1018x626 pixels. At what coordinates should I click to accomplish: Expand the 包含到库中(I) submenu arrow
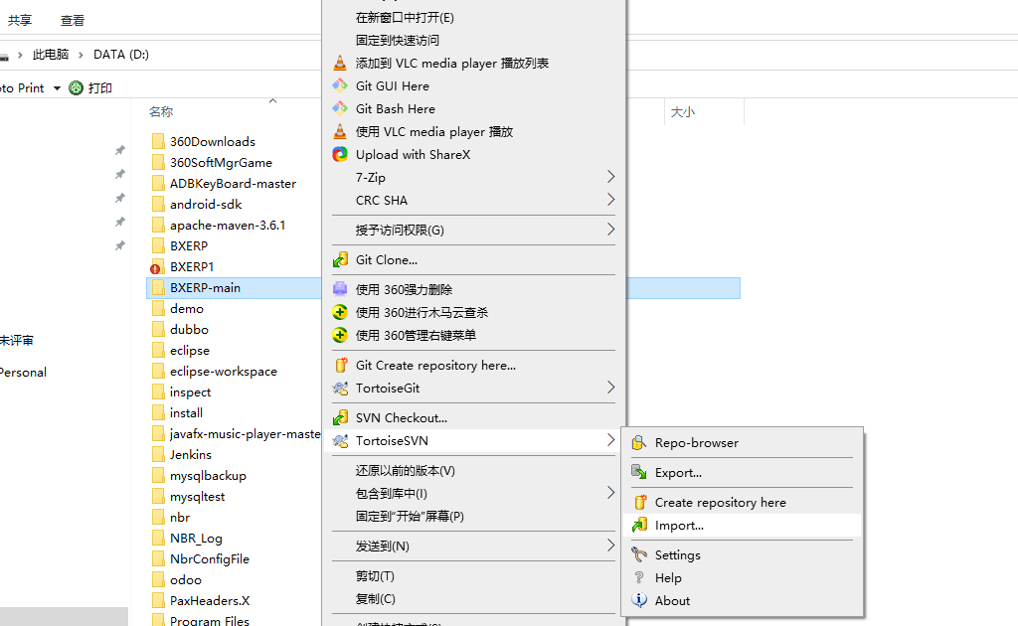pos(610,493)
